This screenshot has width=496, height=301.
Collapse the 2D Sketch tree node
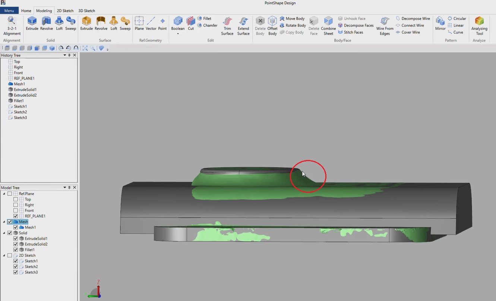click(x=4, y=255)
